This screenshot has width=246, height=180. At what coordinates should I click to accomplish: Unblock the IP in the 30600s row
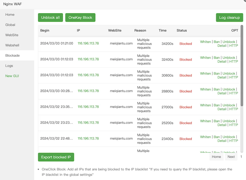(229, 74)
